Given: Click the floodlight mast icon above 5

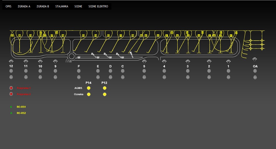Looking at the screenshot, I should [144, 61].
